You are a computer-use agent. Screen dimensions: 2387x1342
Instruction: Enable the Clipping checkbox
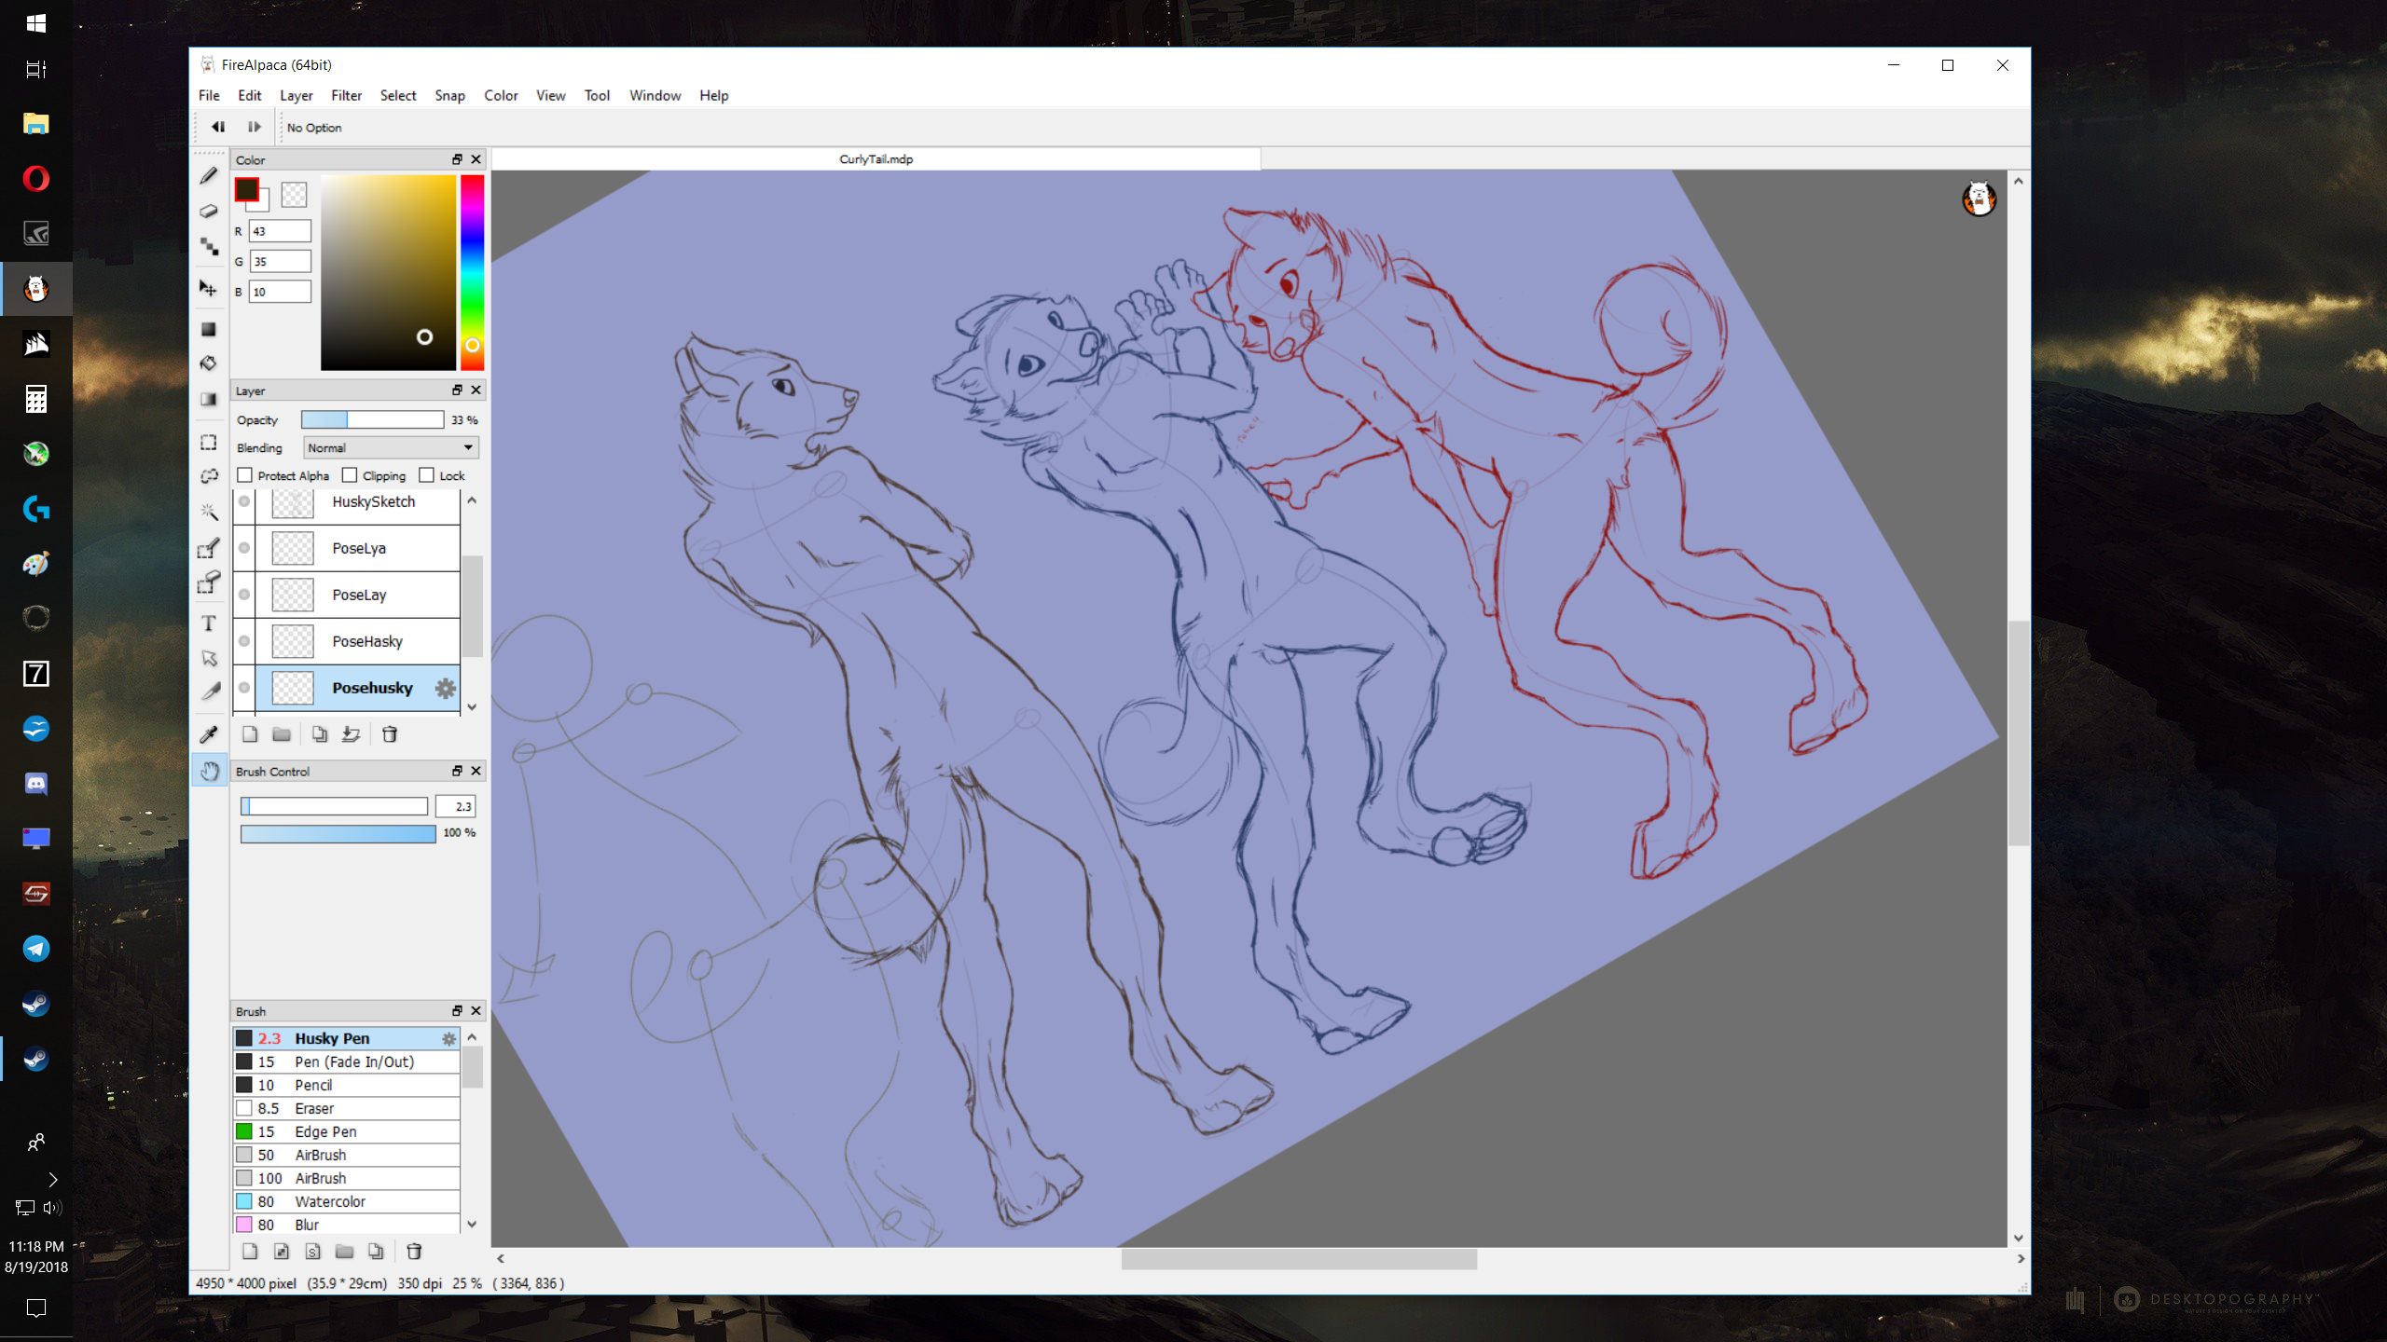click(x=350, y=475)
